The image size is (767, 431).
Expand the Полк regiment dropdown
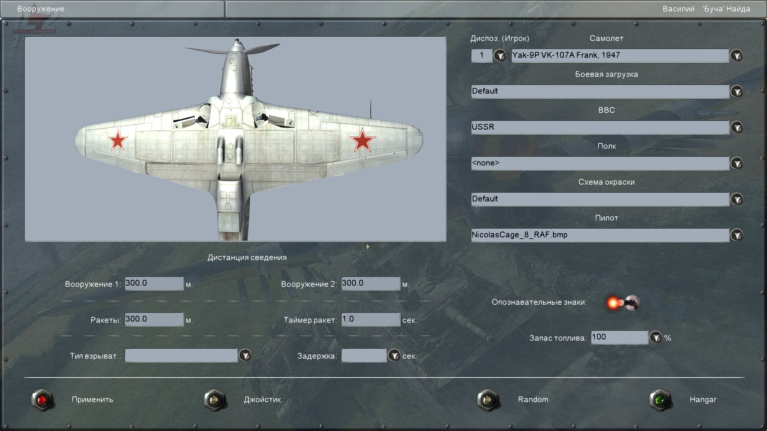[x=737, y=163]
